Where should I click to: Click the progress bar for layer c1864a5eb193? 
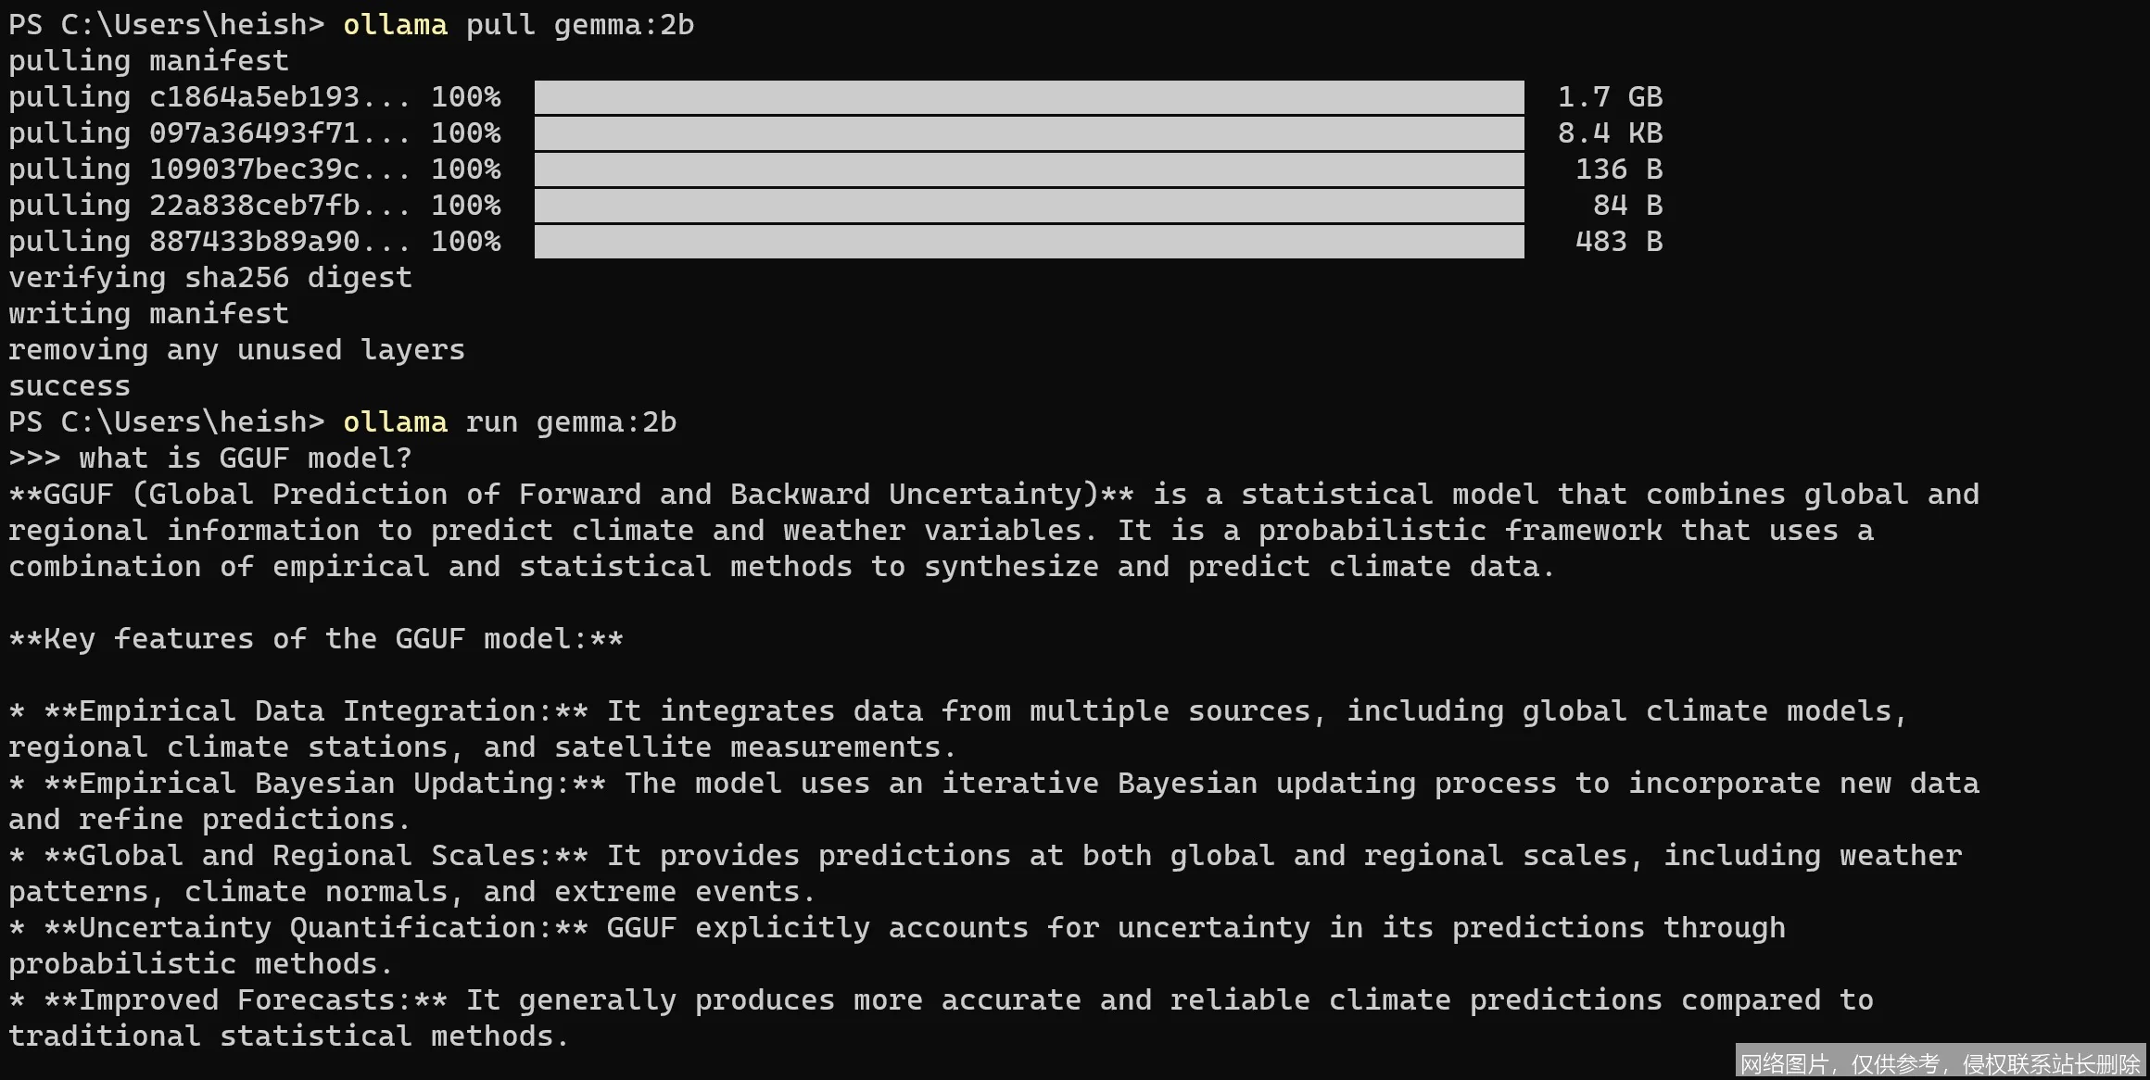pos(1029,97)
